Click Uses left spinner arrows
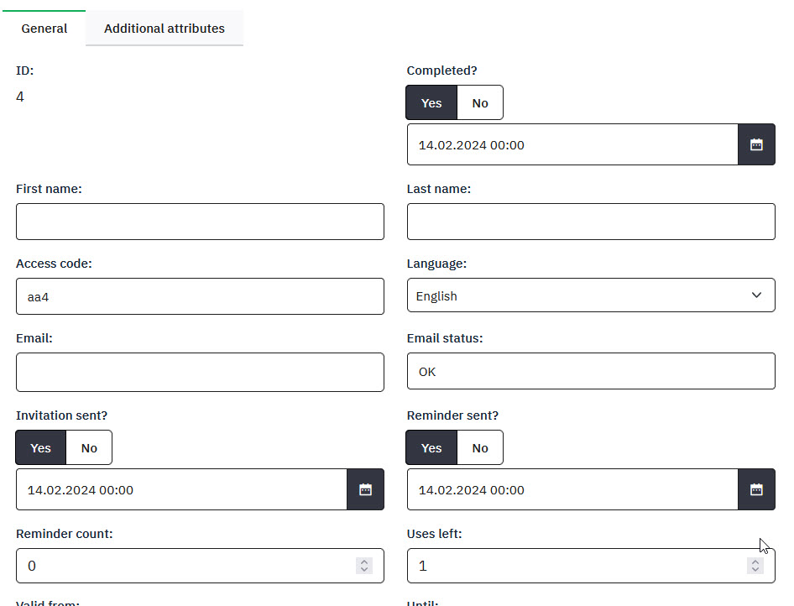 pos(755,566)
